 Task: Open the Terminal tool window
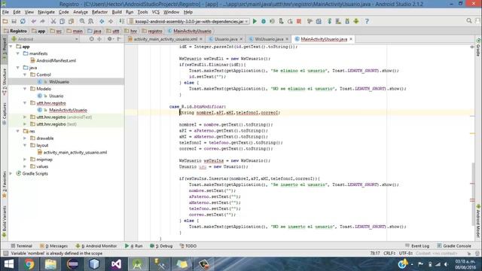22,246
